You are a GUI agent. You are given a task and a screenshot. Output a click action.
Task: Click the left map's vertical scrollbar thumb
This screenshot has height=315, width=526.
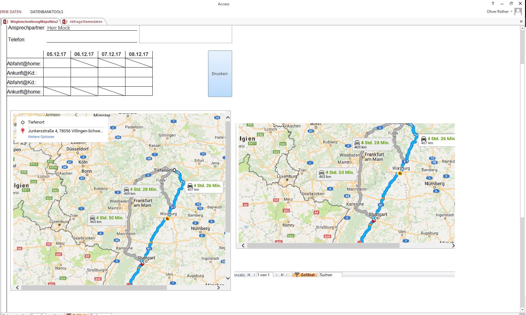coord(228,176)
